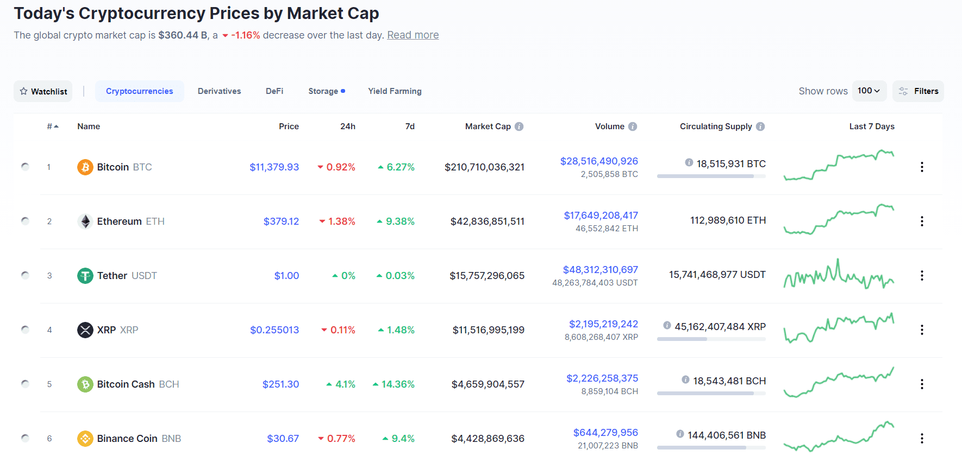Viewport: 962px width, 462px height.
Task: Open the three-dot menu for XRP row
Action: coord(922,330)
